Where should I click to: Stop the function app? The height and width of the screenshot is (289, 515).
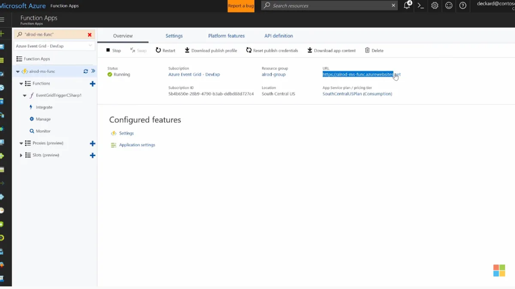click(114, 51)
